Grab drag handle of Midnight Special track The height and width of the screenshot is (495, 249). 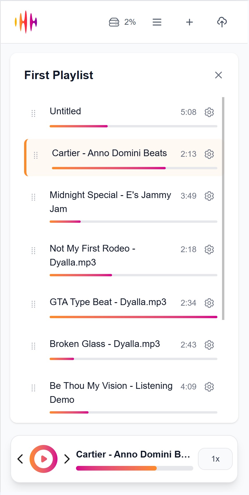click(x=33, y=197)
